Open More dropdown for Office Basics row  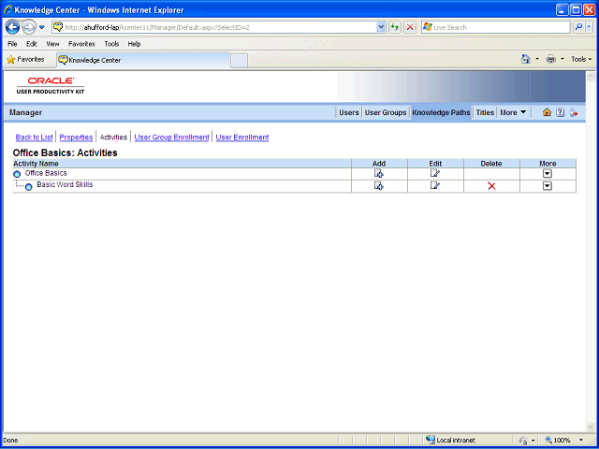[548, 174]
